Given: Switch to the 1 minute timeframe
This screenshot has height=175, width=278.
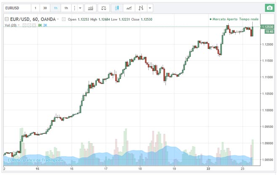Looking at the screenshot, I should pyautogui.click(x=35, y=8).
